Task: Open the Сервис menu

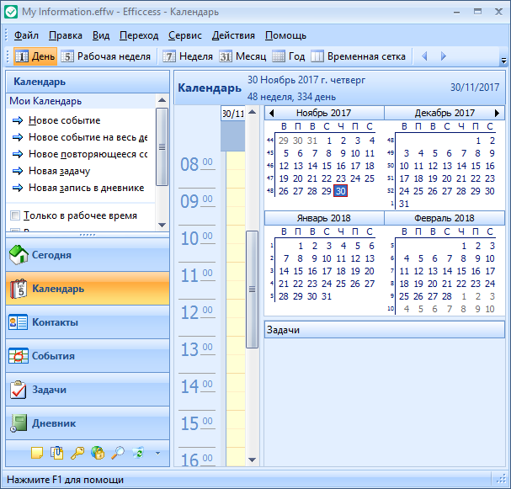Action: [x=184, y=35]
